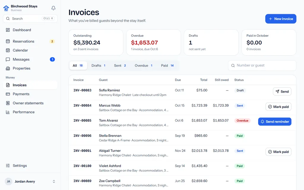Click the Owner statements icon
This screenshot has height=190, width=304.
click(8, 103)
